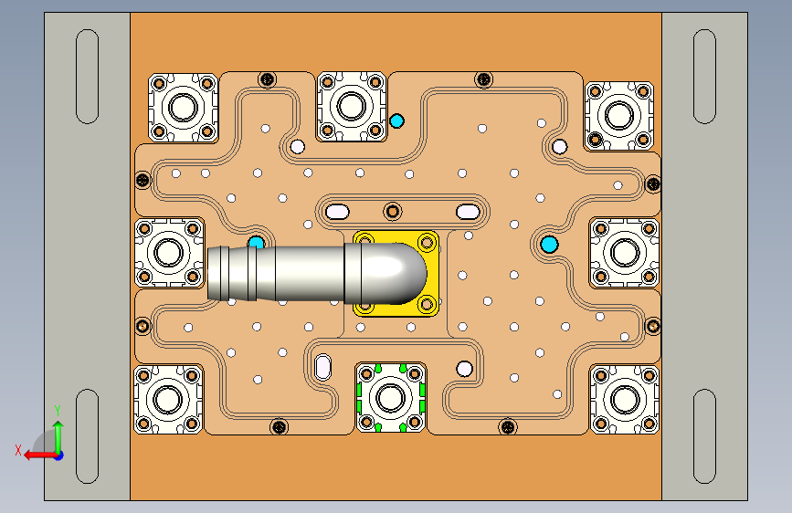
Task: Click the upper slot of the left gray rail
Action: click(88, 77)
